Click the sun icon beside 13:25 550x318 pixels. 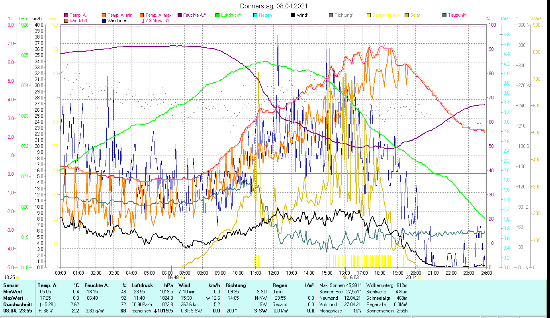click(x=18, y=277)
